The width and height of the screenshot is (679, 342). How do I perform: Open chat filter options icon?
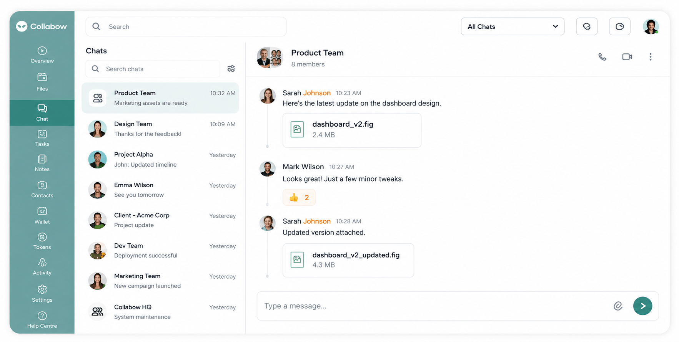point(231,69)
